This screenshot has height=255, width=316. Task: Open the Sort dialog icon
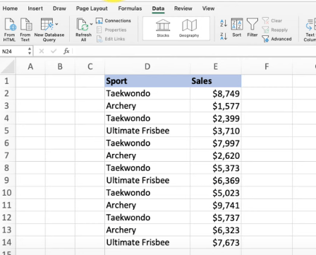[237, 28]
